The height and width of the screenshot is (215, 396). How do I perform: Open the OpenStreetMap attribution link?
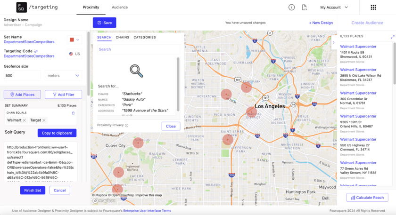(x=121, y=195)
